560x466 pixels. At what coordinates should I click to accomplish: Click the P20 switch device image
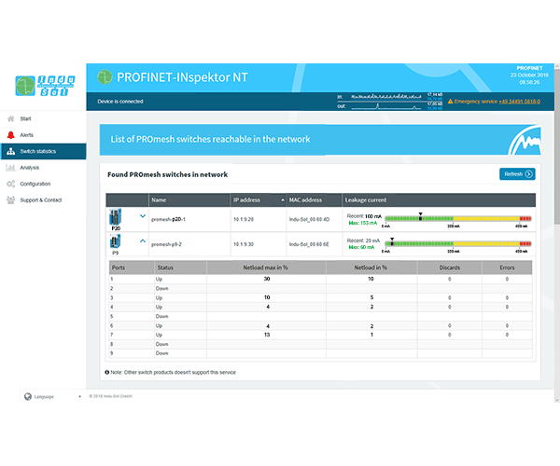tap(116, 217)
